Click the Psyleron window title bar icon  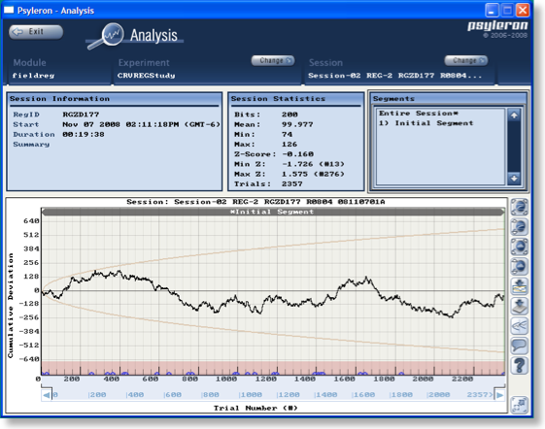[x=9, y=10]
